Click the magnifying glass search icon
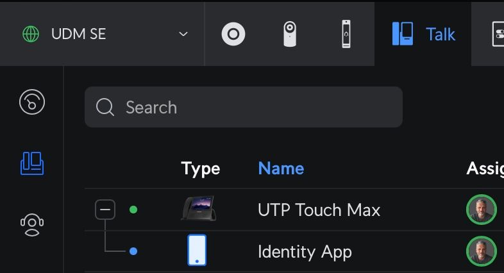Screen dimensions: 504x273 (105, 107)
